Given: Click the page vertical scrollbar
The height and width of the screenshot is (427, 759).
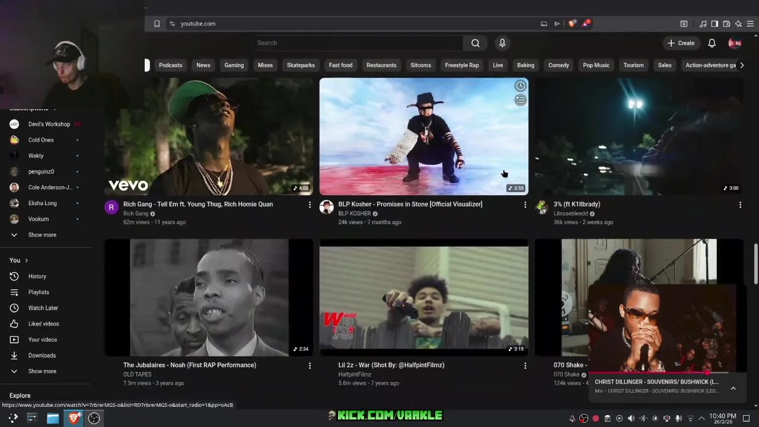Looking at the screenshot, I should click(x=755, y=265).
